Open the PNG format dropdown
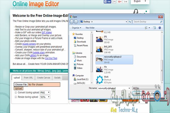Screen dimensions: 170x113 point(45,93)
